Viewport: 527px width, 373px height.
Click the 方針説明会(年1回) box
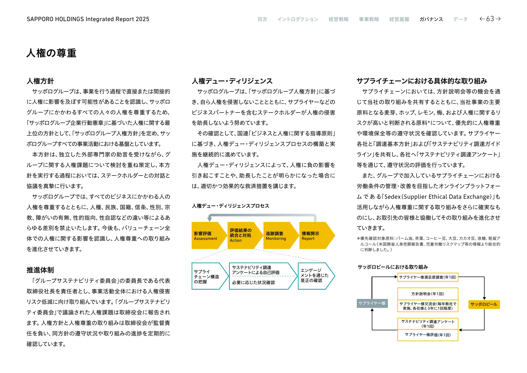[427, 294]
